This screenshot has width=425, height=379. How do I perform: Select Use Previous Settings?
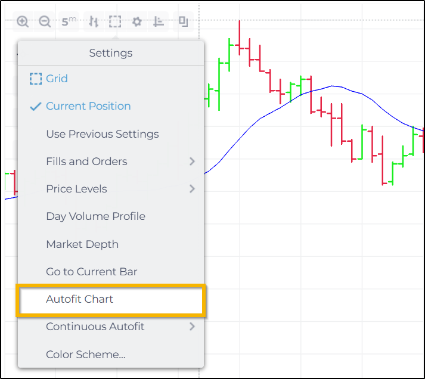tap(111, 134)
